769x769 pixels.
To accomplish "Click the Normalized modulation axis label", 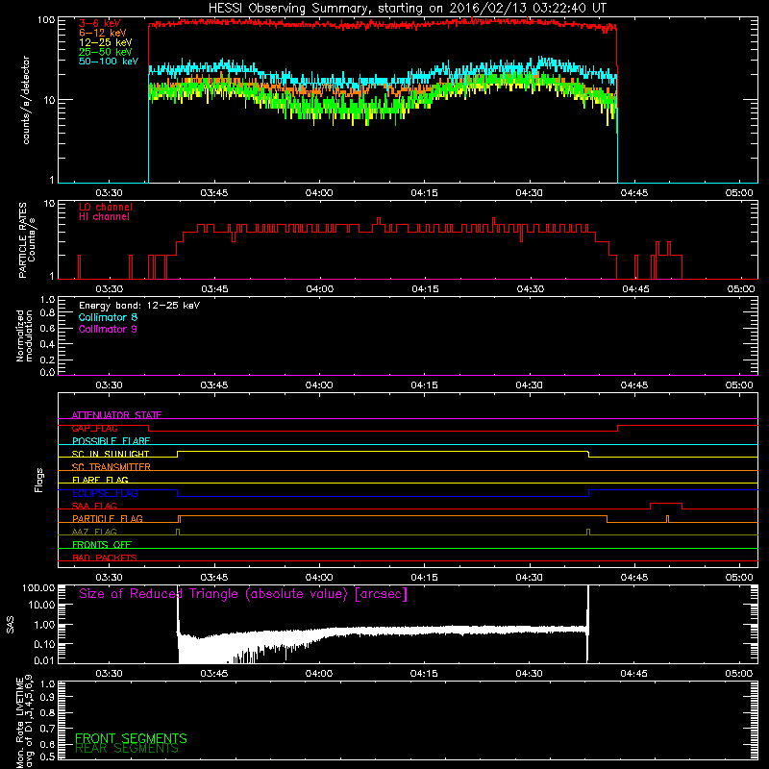I will point(24,335).
